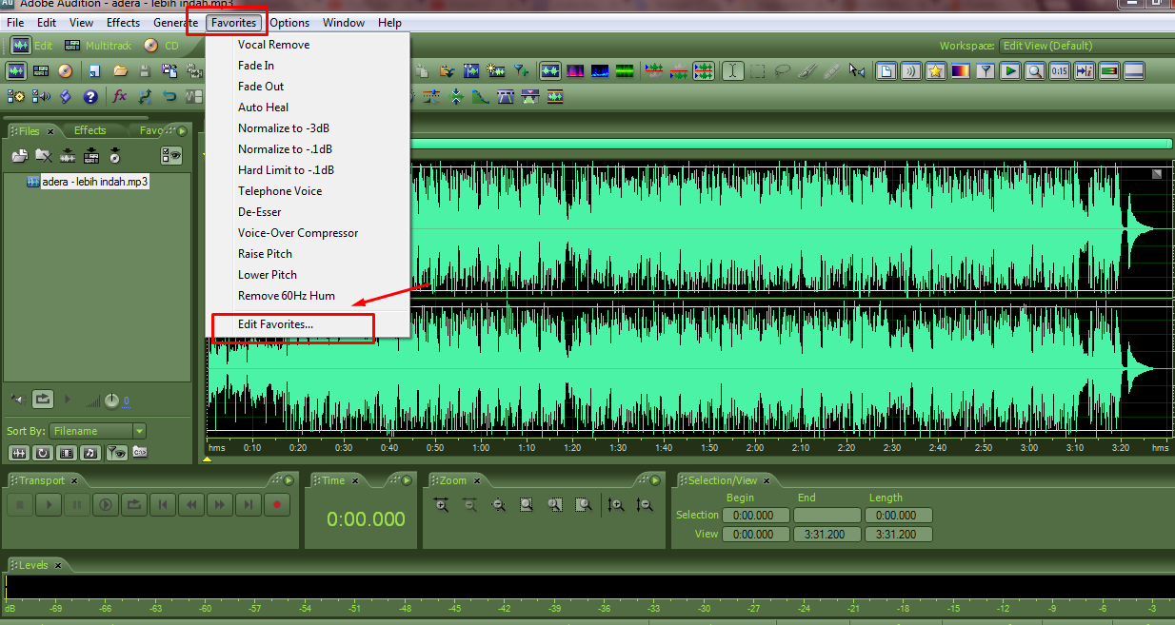Open Sort By Filename dropdown

98,431
